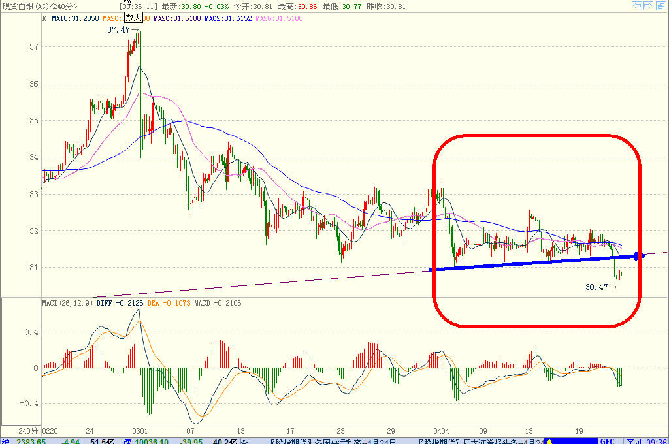The height and width of the screenshot is (444, 669).
Task: Open the 各国央行利率 news ticker link
Action: tap(333, 441)
